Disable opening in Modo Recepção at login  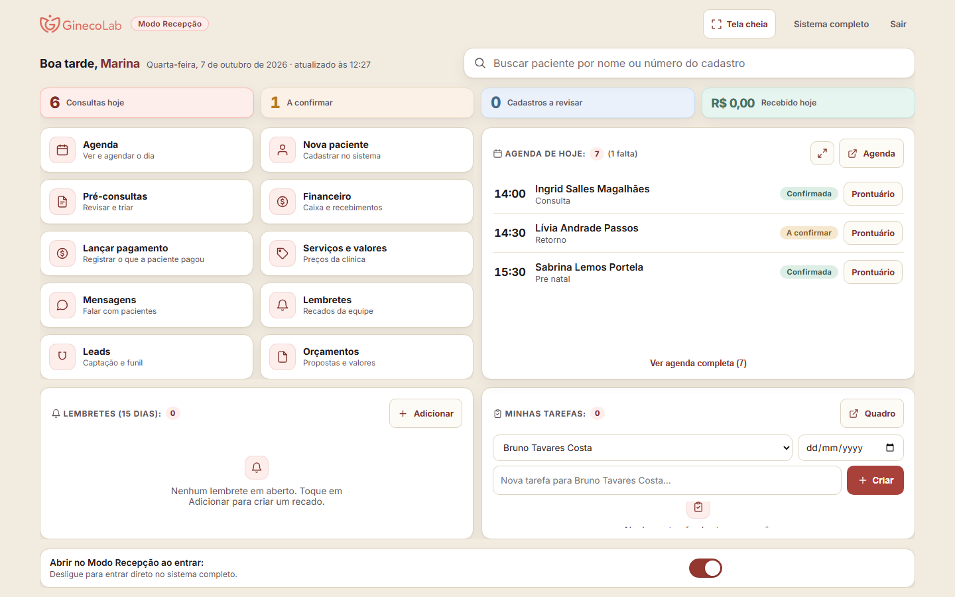pyautogui.click(x=706, y=568)
